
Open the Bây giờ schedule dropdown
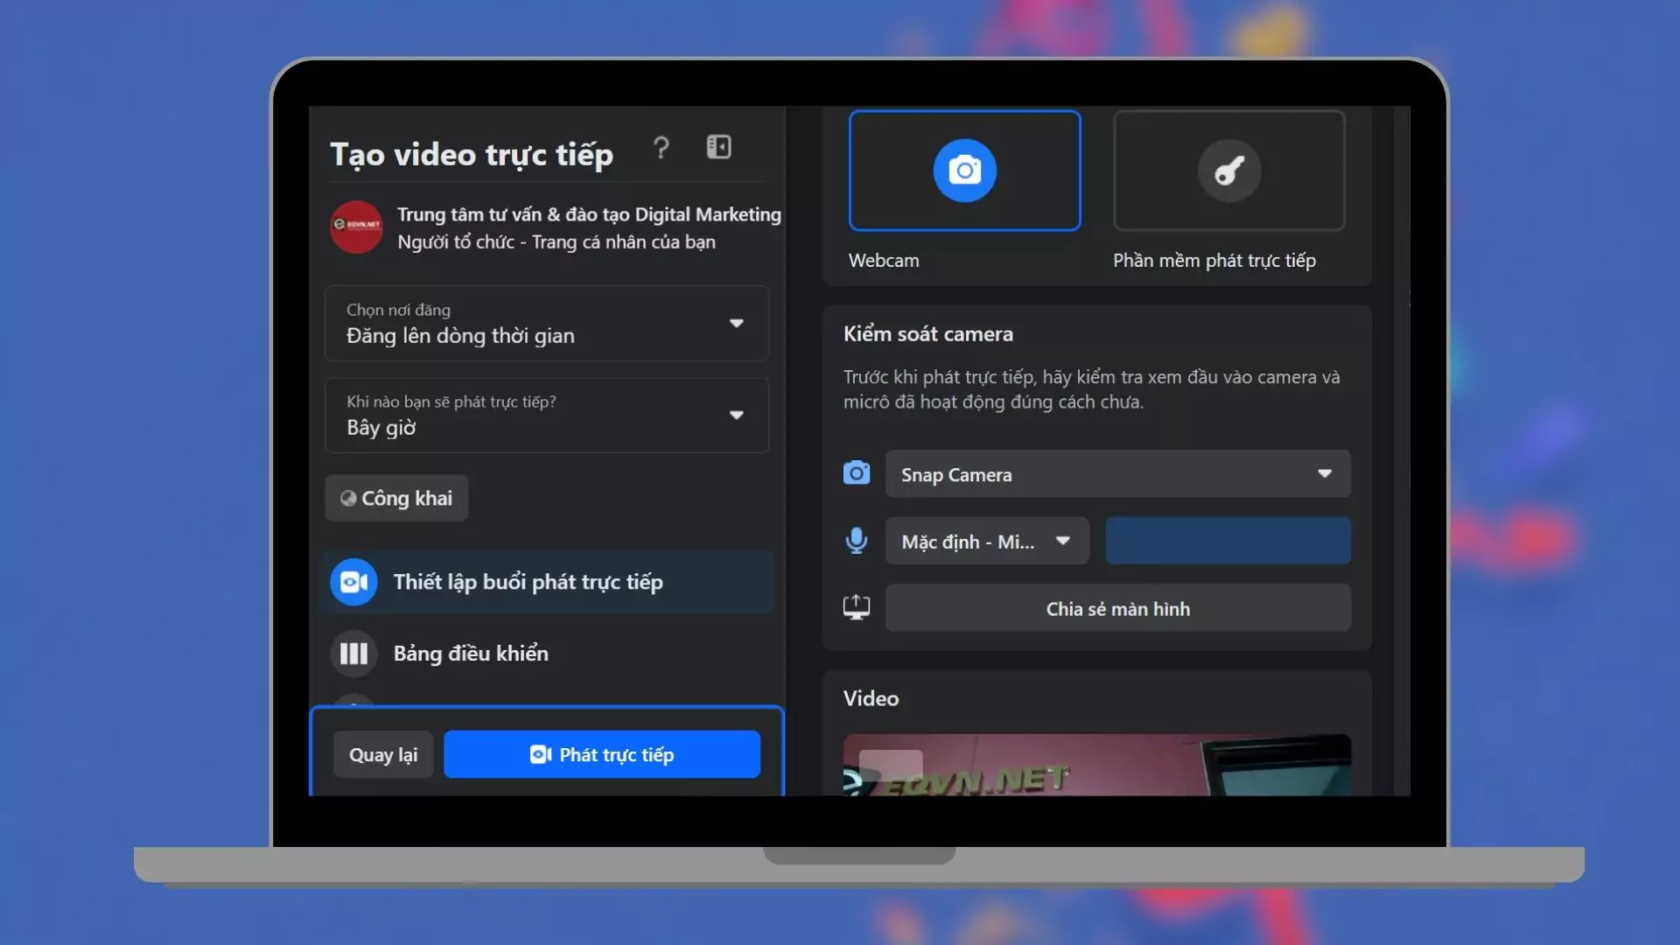pyautogui.click(x=547, y=416)
